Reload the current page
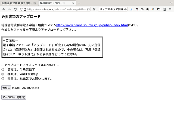This screenshot has width=174, height=130. tap(15, 9)
